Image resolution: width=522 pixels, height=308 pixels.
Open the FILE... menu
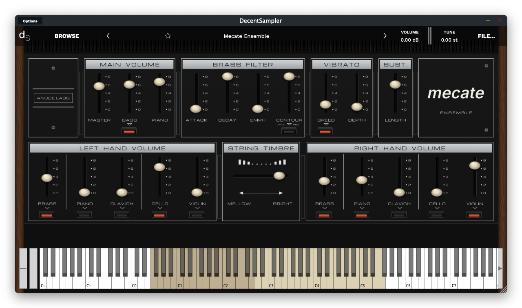point(486,36)
